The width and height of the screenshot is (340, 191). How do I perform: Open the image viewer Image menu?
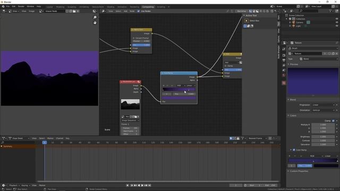pyautogui.click(x=32, y=11)
